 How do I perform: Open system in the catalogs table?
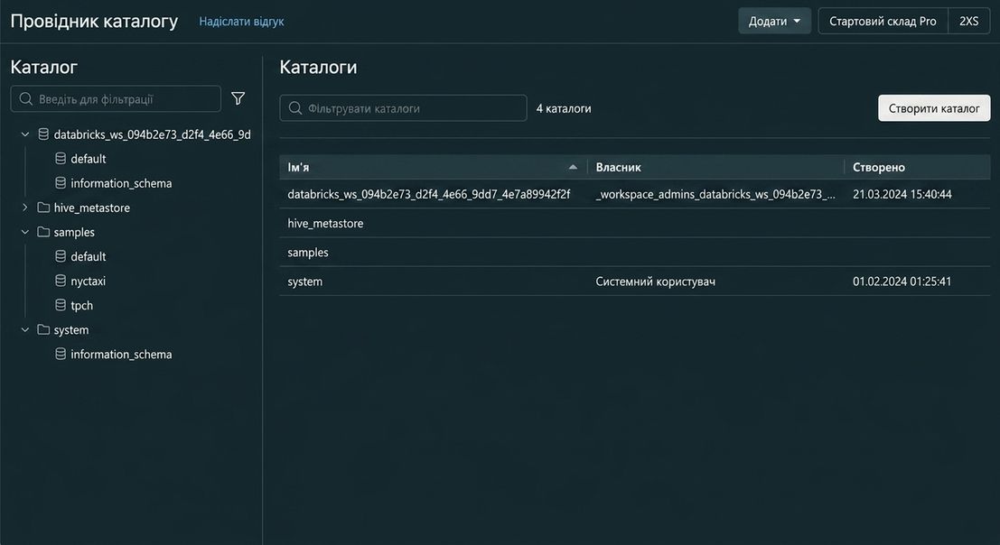coord(304,282)
